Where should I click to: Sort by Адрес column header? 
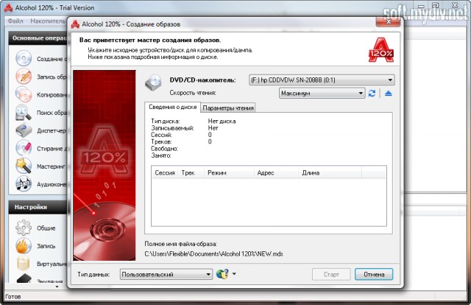click(x=276, y=172)
